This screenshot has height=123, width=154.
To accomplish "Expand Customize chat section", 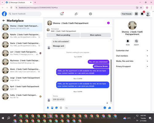I will tap(132, 50).
